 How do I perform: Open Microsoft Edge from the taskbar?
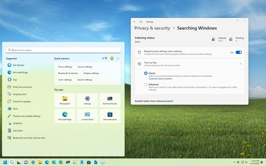47,162
